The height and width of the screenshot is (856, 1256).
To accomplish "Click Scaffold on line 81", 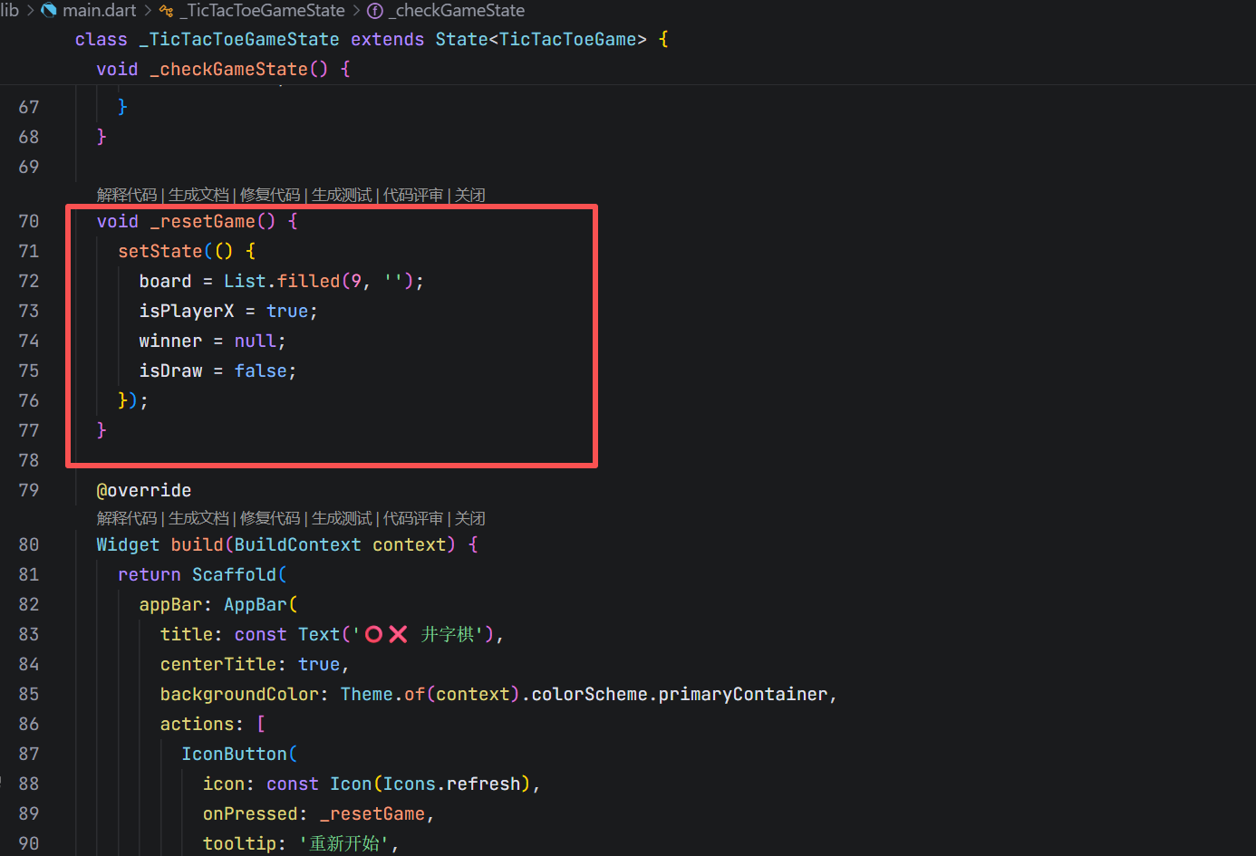I will (234, 575).
